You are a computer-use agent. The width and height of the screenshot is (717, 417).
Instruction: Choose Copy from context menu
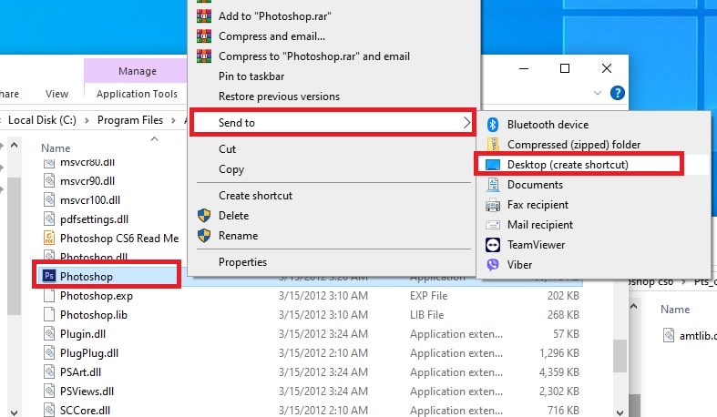point(333,169)
